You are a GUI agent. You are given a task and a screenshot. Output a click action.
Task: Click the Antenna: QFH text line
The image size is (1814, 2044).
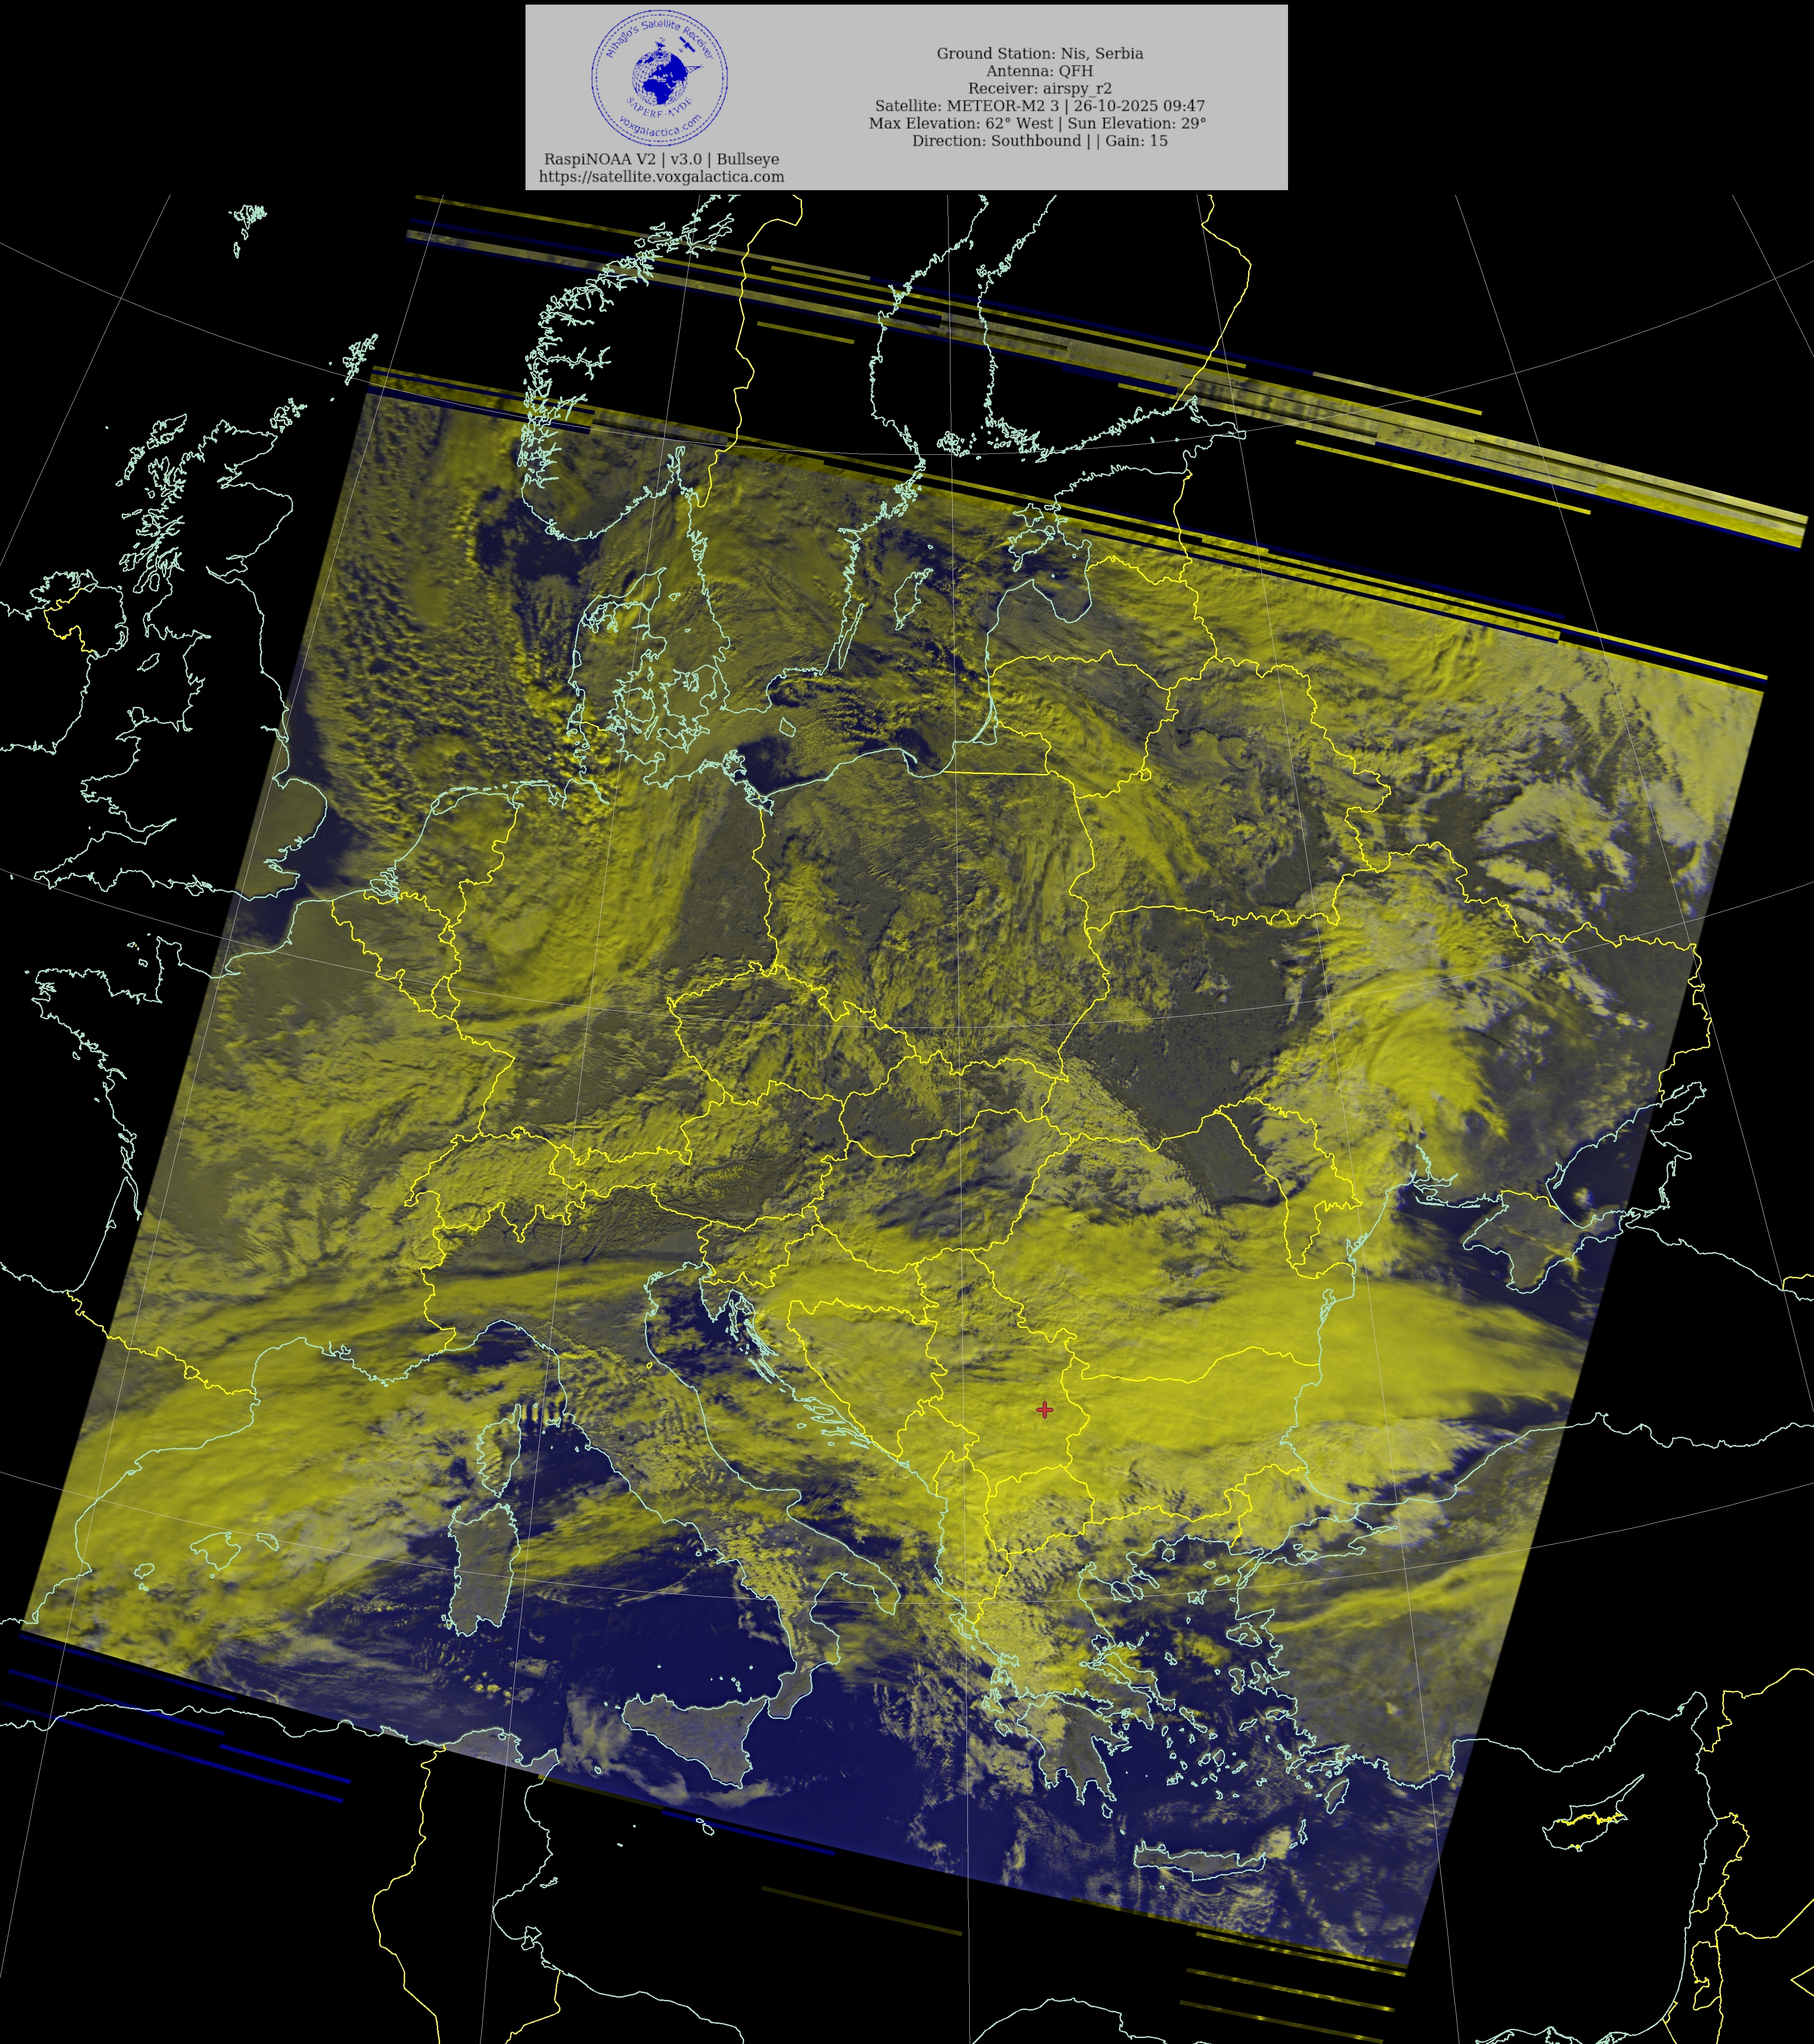pos(1039,71)
